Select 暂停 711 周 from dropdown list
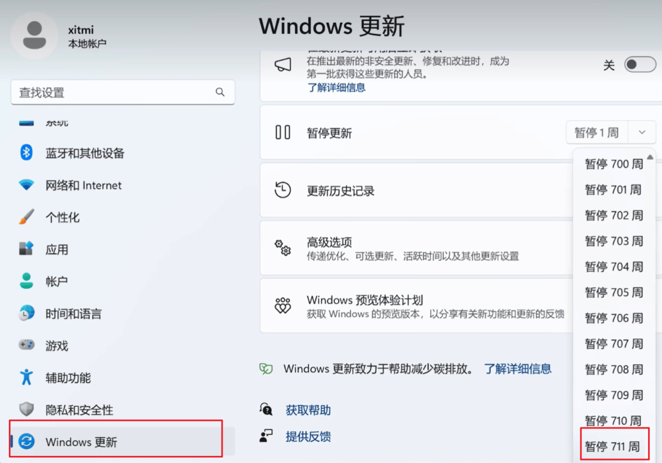The width and height of the screenshot is (662, 463). 612,446
